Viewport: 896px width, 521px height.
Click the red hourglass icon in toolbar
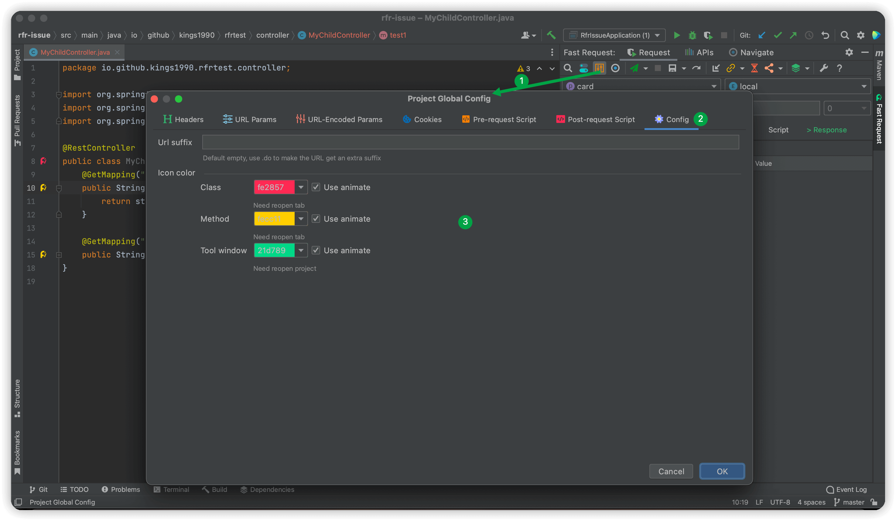[754, 68]
